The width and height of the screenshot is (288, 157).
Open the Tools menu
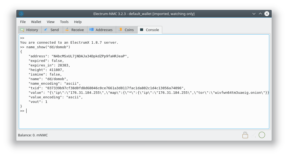(x=64, y=22)
